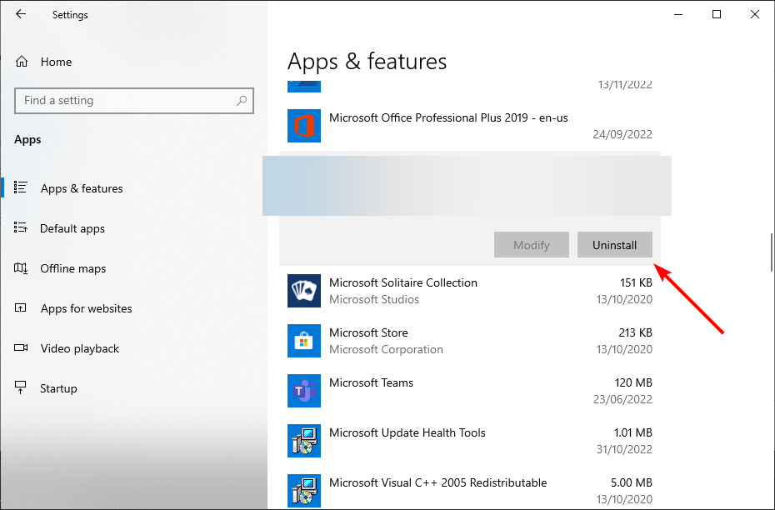Select the Offline maps icon

pyautogui.click(x=20, y=267)
